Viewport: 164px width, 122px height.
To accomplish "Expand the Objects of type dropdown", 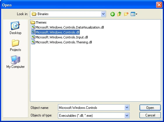I will [127, 115].
